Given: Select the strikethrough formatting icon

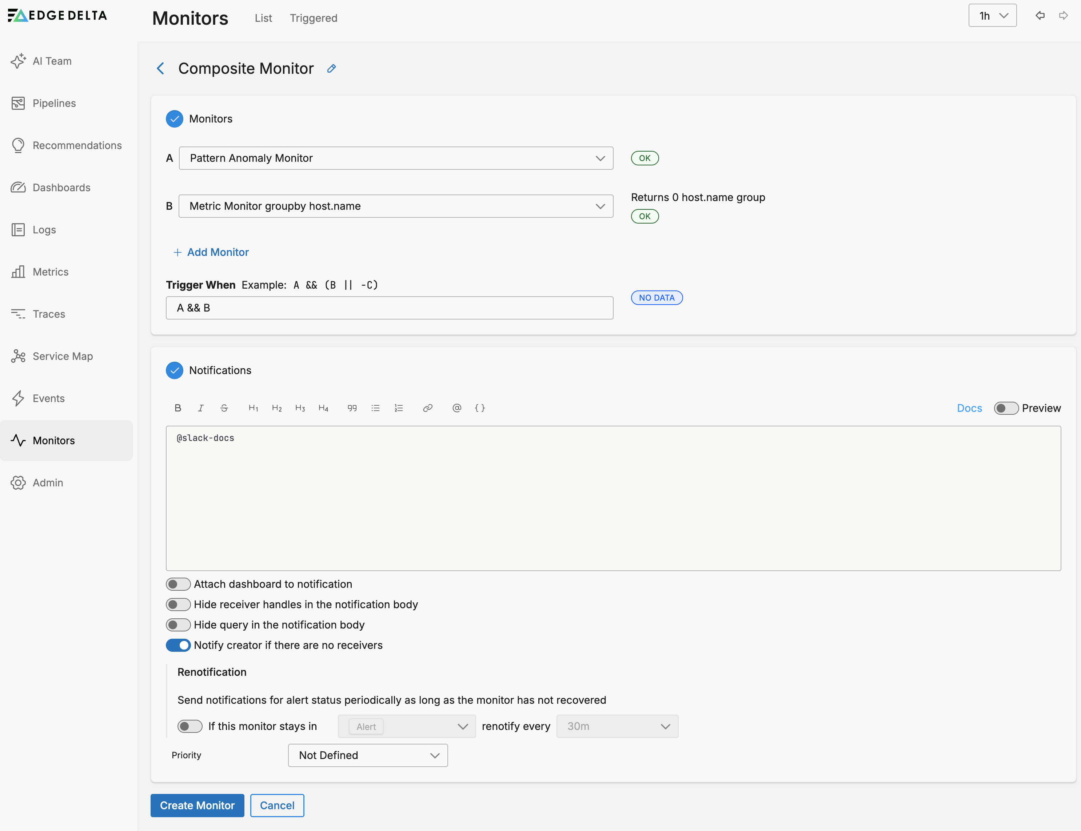Looking at the screenshot, I should pyautogui.click(x=224, y=408).
